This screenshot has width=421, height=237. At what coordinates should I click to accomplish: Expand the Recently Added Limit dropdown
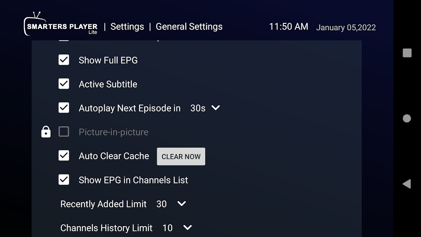tap(171, 204)
